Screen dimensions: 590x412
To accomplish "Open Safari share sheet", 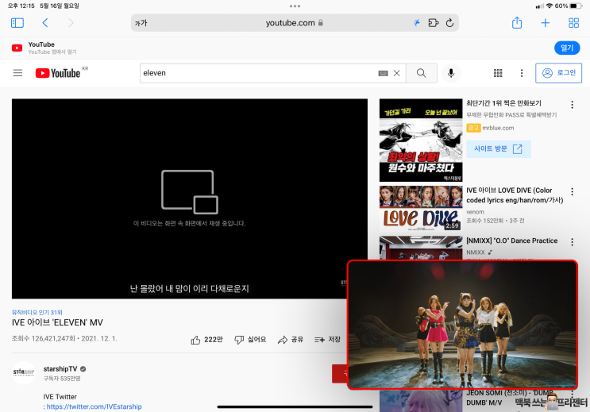I will pos(517,23).
